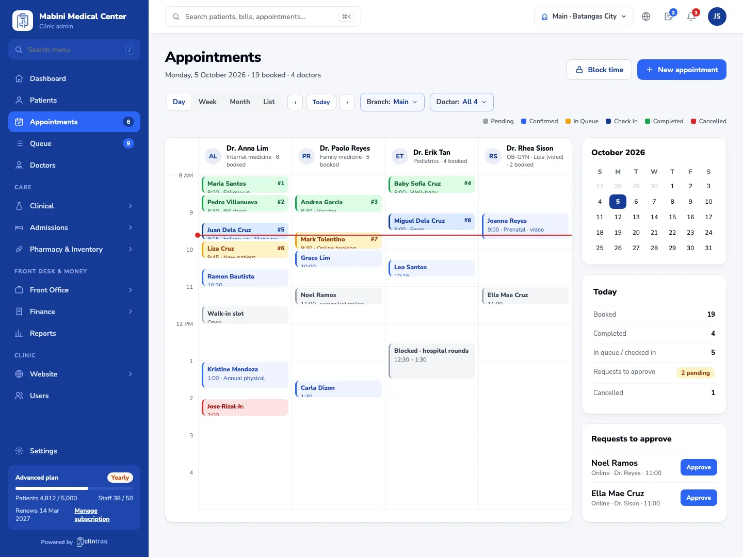
Task: Click the Dashboard home icon in sidebar
Action: coord(19,78)
